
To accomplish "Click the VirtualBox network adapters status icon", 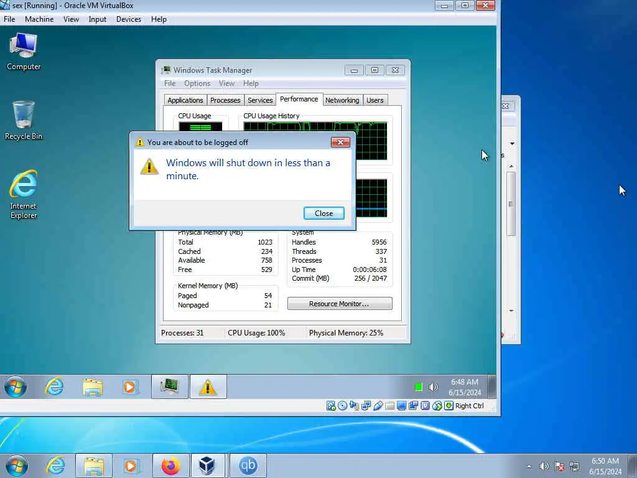I will coord(366,406).
